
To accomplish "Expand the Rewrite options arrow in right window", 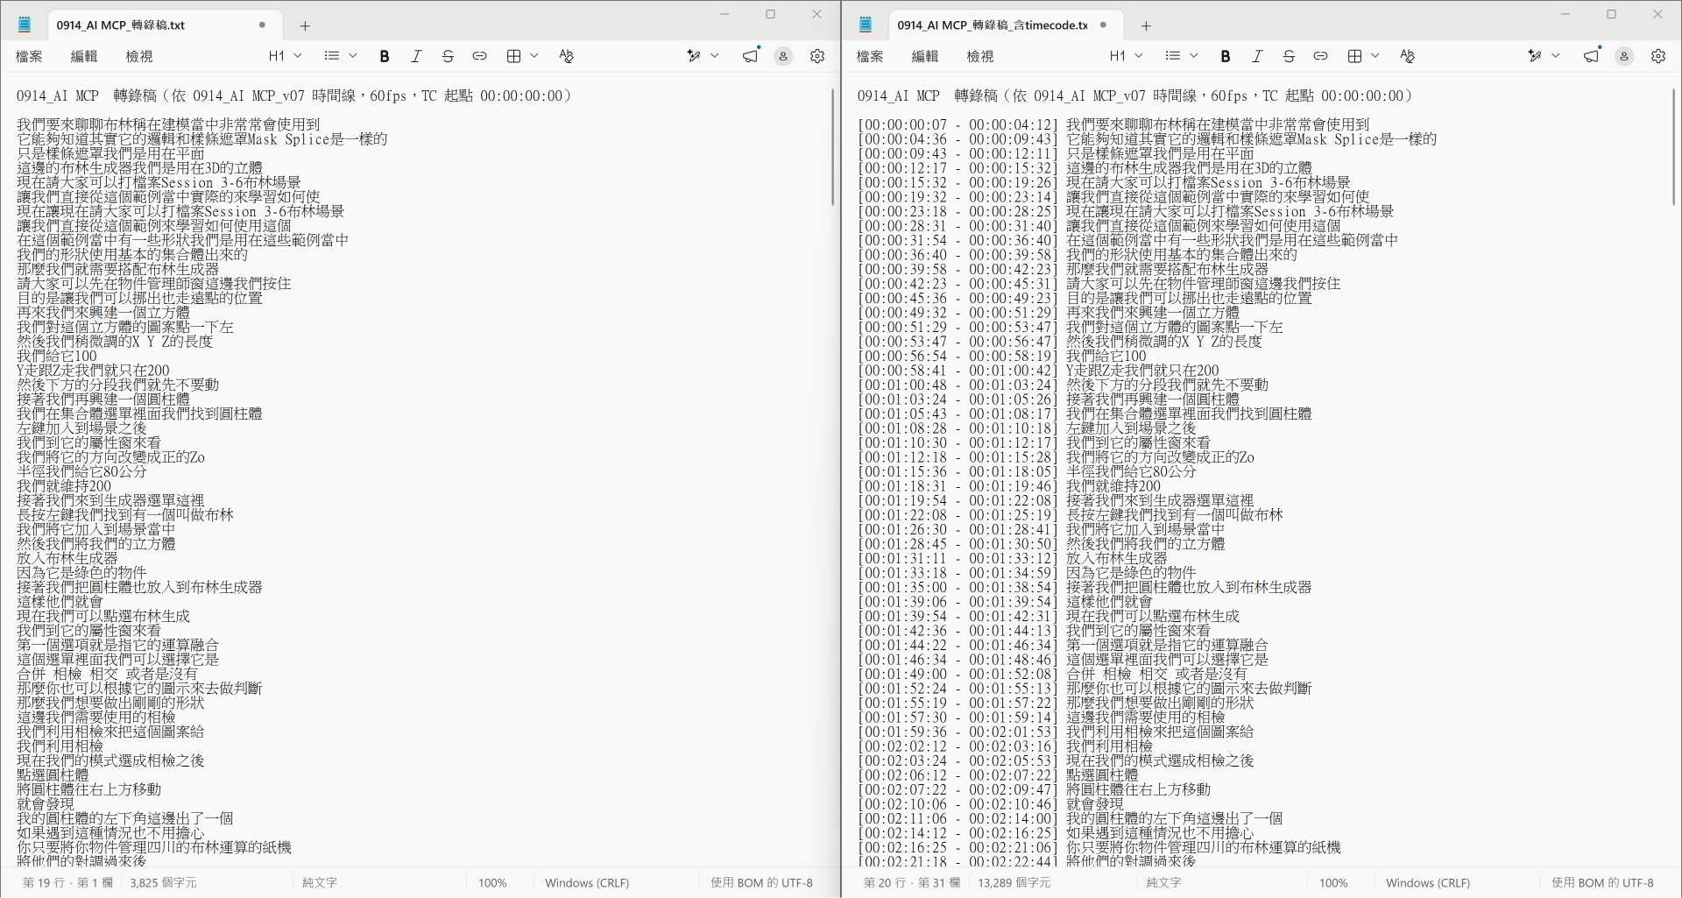I will coord(1556,56).
